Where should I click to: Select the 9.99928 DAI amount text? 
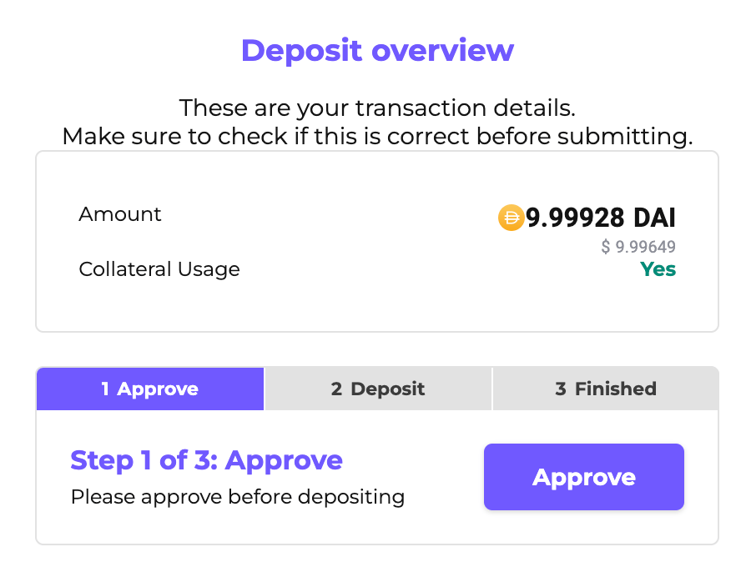pyautogui.click(x=601, y=218)
